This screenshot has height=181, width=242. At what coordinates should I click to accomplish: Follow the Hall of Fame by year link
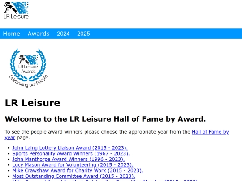point(210,132)
